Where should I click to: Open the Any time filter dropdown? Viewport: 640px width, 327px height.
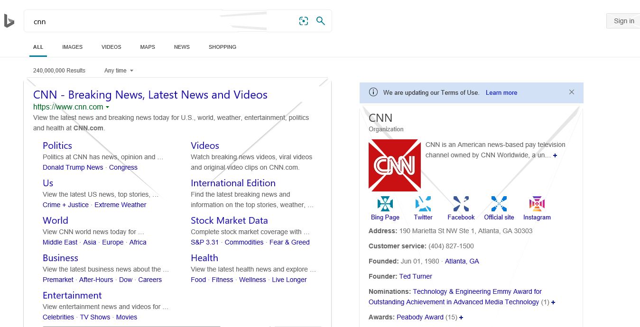(119, 71)
